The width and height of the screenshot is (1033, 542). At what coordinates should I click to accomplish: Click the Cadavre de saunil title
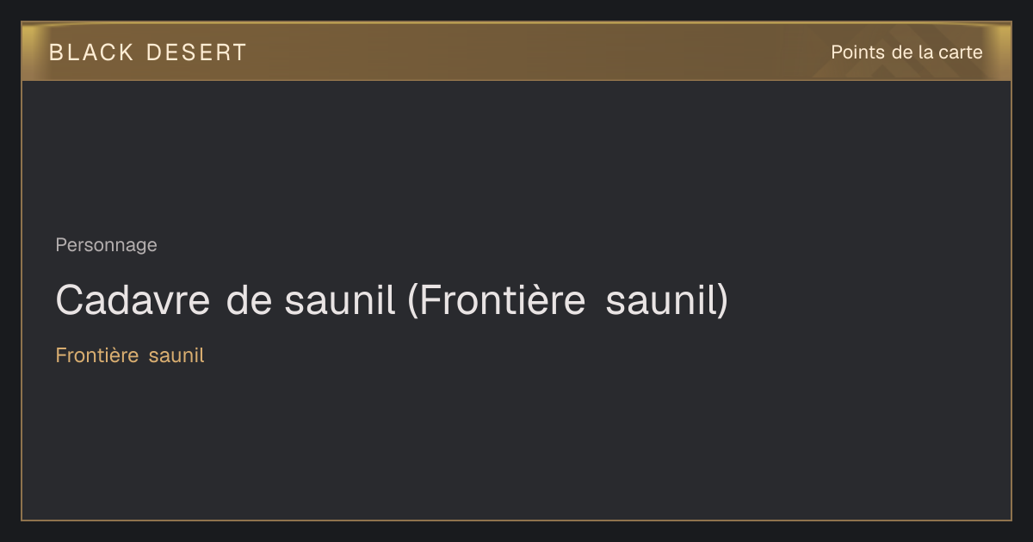392,300
